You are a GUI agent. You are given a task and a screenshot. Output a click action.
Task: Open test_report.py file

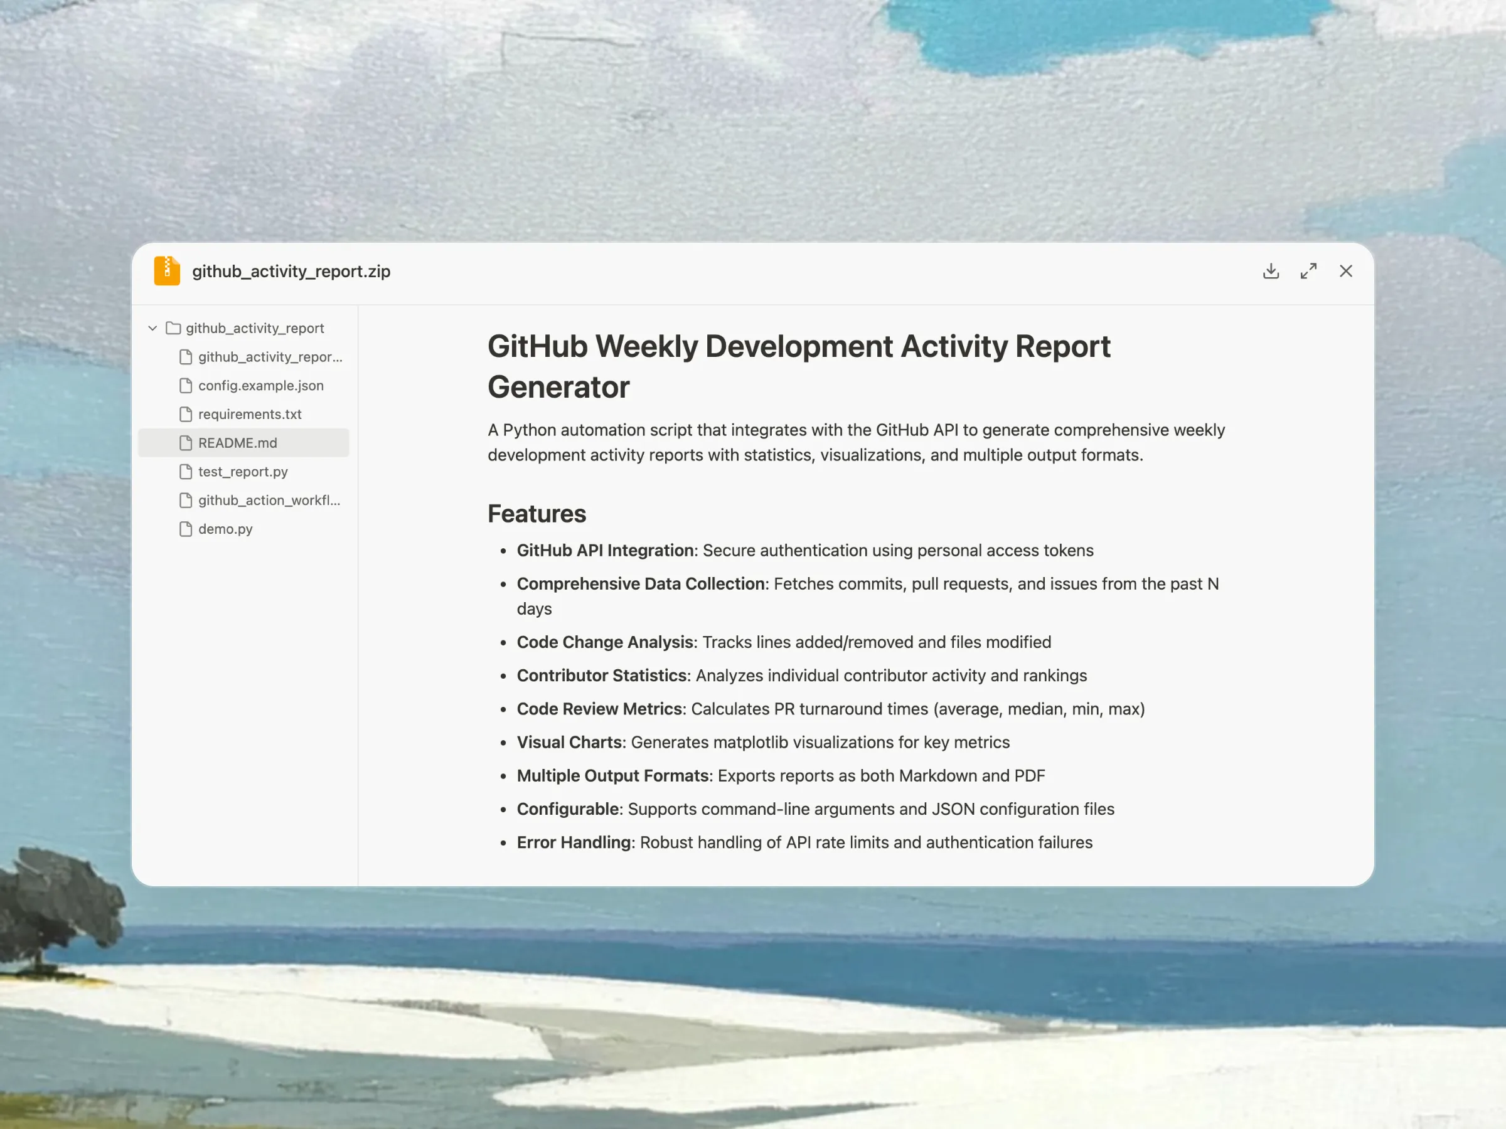242,472
